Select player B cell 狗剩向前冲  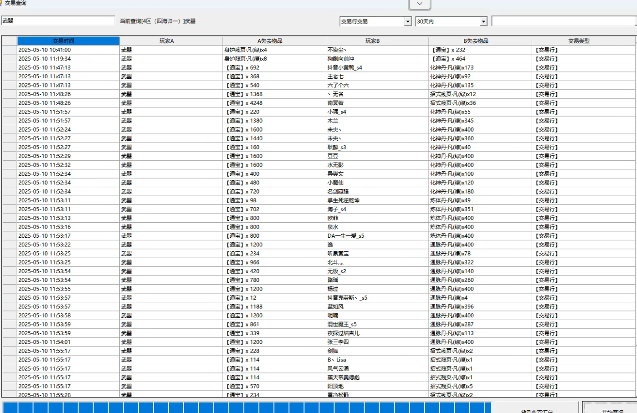(x=377, y=59)
